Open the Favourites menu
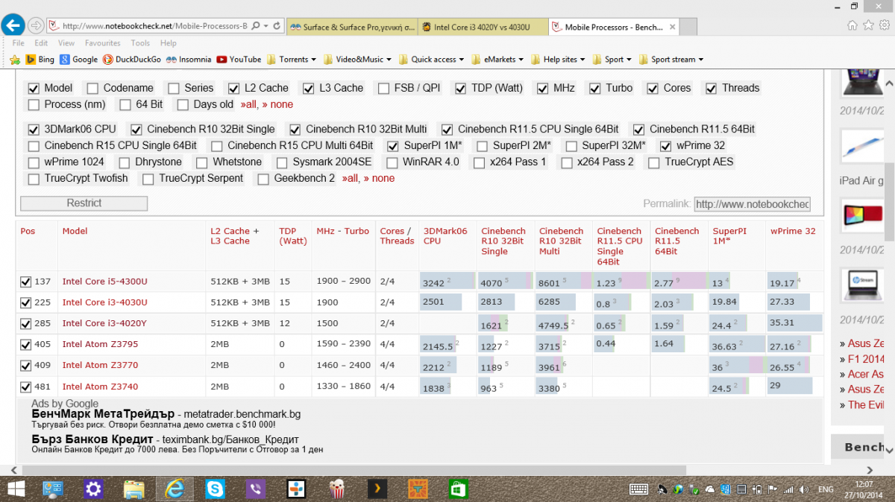Screen dimensions: 895x502 [x=102, y=43]
